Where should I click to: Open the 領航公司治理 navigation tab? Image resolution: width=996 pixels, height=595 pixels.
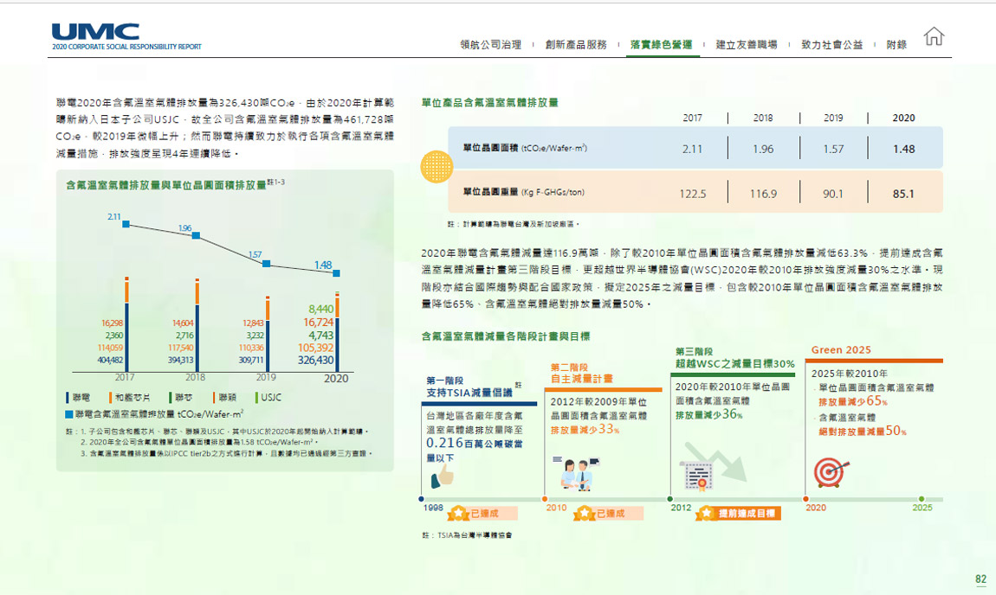click(490, 45)
